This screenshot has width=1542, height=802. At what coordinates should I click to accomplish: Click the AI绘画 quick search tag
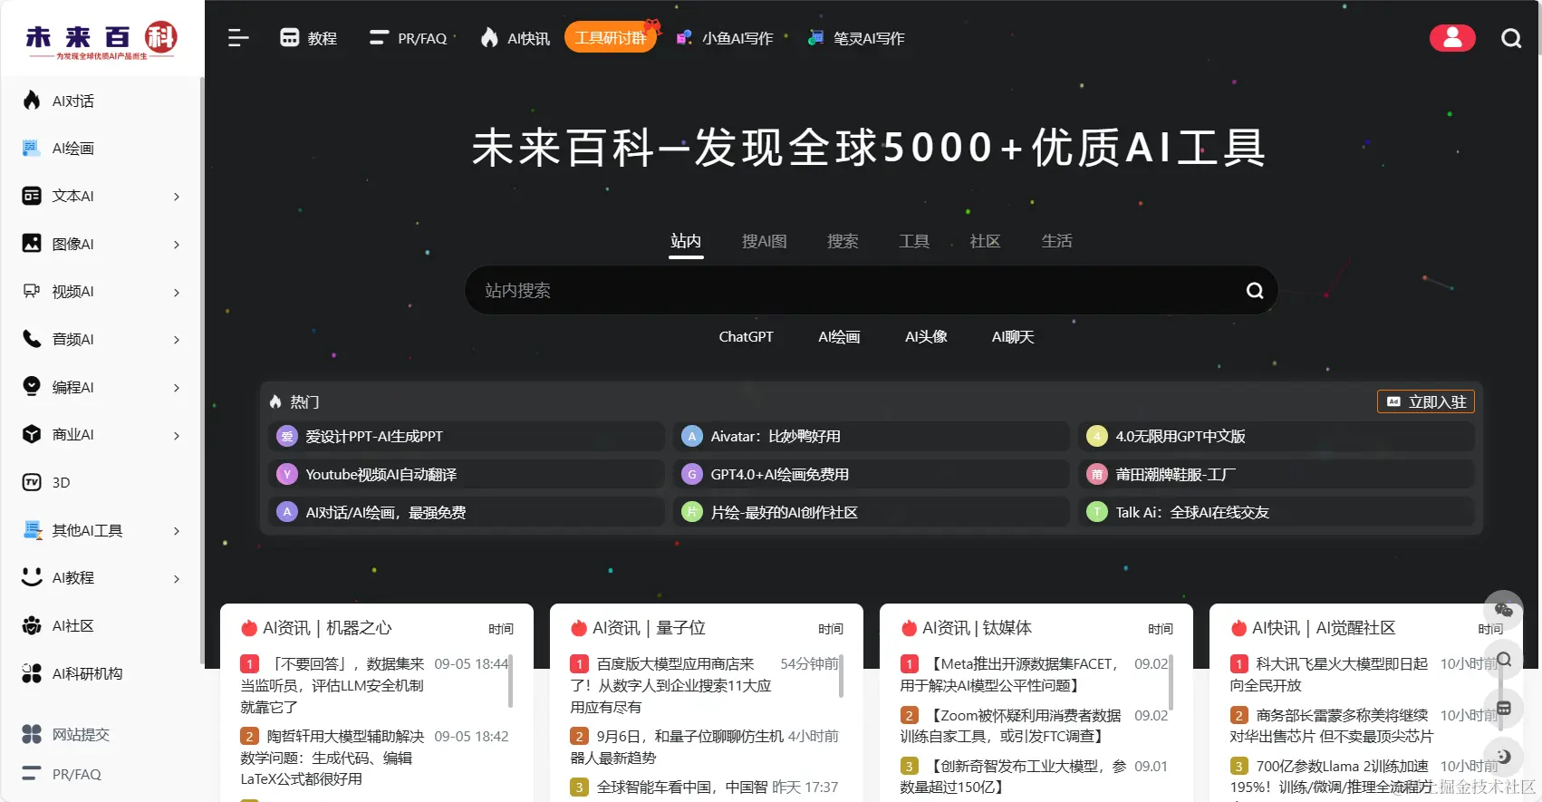(839, 337)
